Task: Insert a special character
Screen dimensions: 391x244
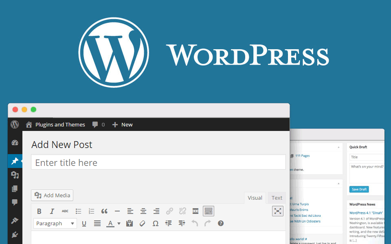Action: point(155,223)
